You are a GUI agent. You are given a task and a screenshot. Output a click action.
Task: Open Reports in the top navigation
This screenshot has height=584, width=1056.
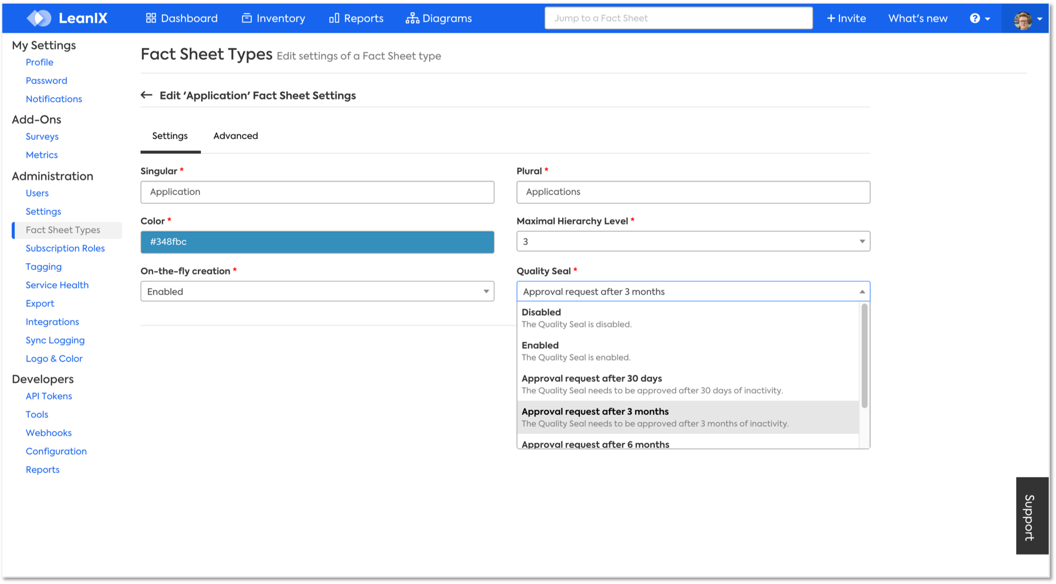356,18
